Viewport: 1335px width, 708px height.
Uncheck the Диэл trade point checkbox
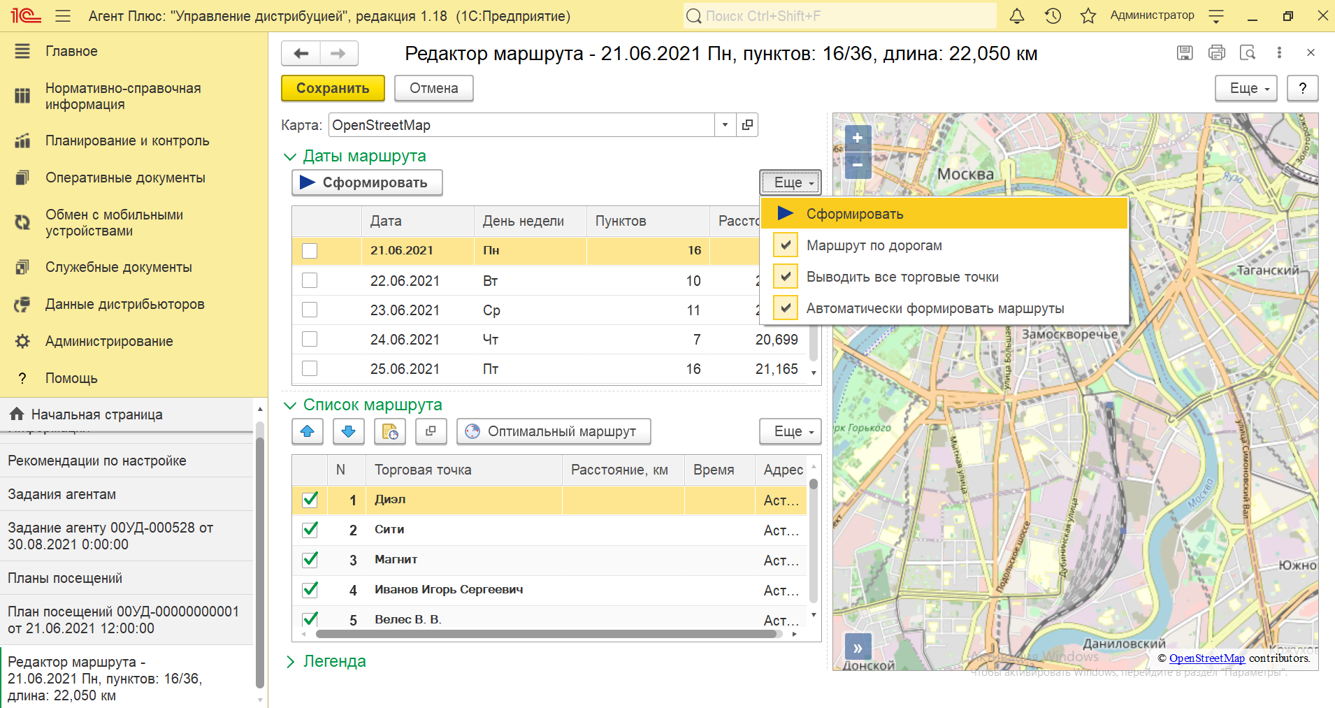pos(310,500)
